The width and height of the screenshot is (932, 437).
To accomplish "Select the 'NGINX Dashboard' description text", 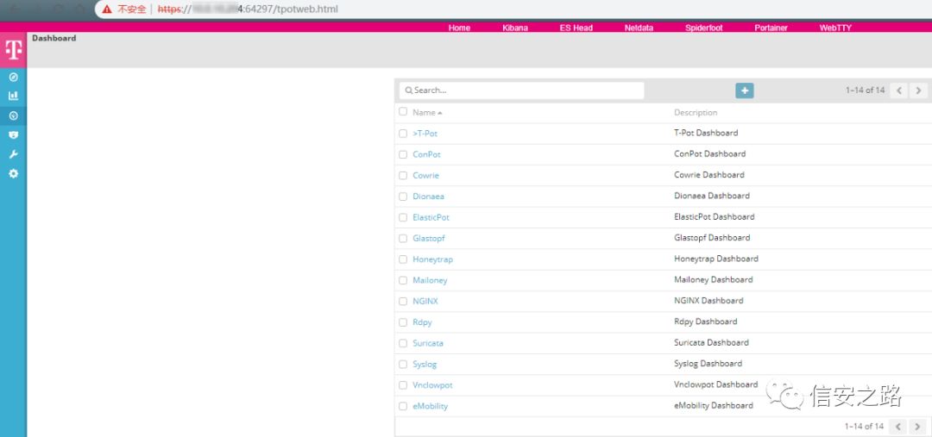I will pos(708,301).
